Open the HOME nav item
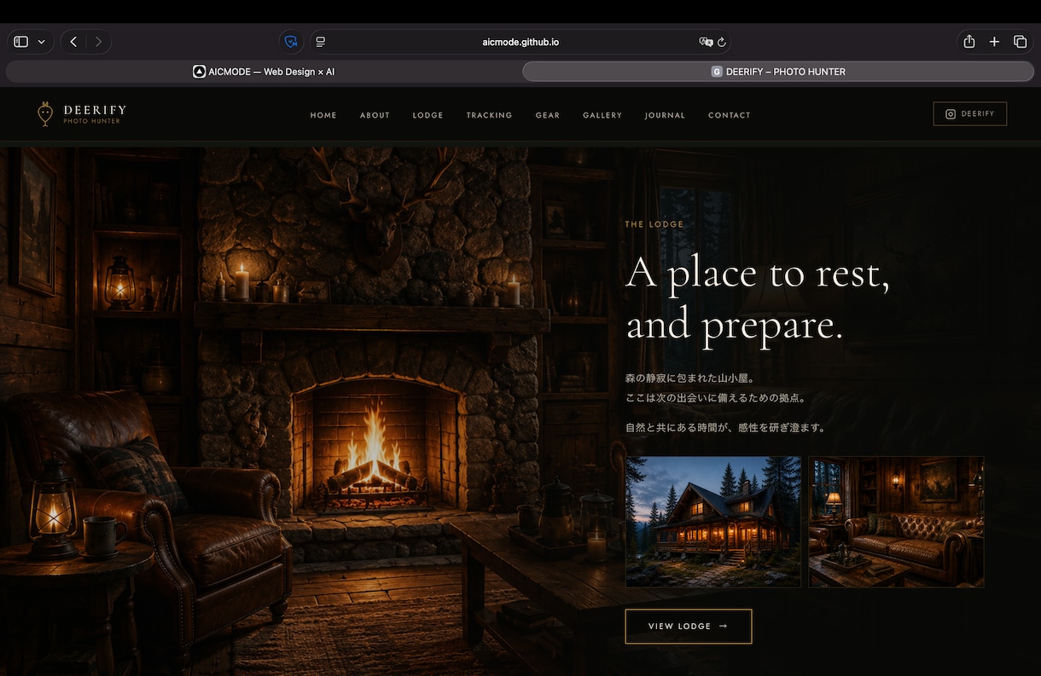1041x676 pixels. [x=323, y=115]
